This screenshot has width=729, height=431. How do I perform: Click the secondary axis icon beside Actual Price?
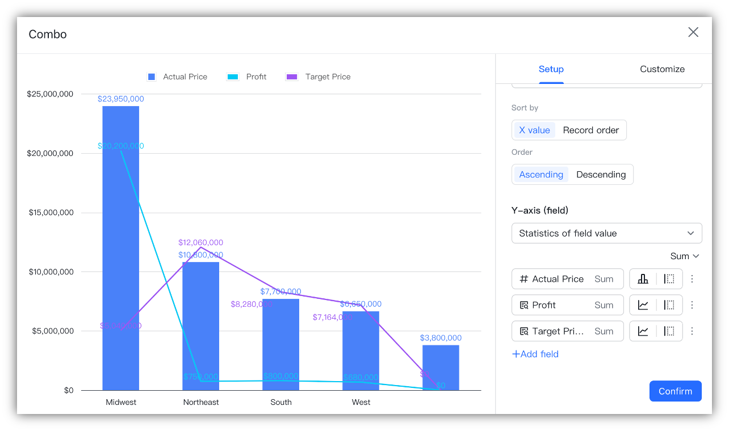pyautogui.click(x=668, y=278)
